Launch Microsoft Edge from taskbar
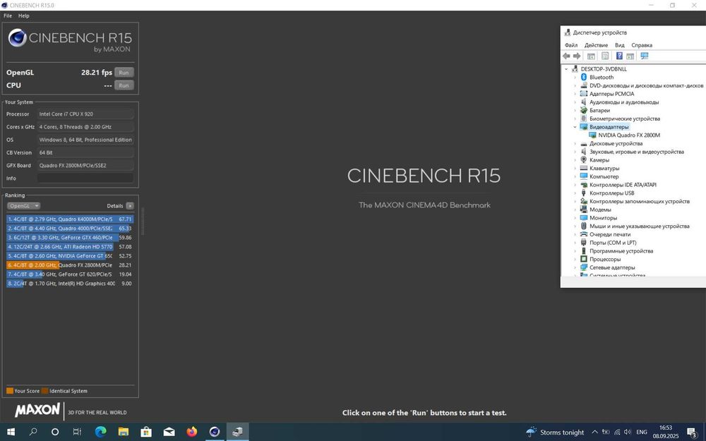 [x=100, y=432]
